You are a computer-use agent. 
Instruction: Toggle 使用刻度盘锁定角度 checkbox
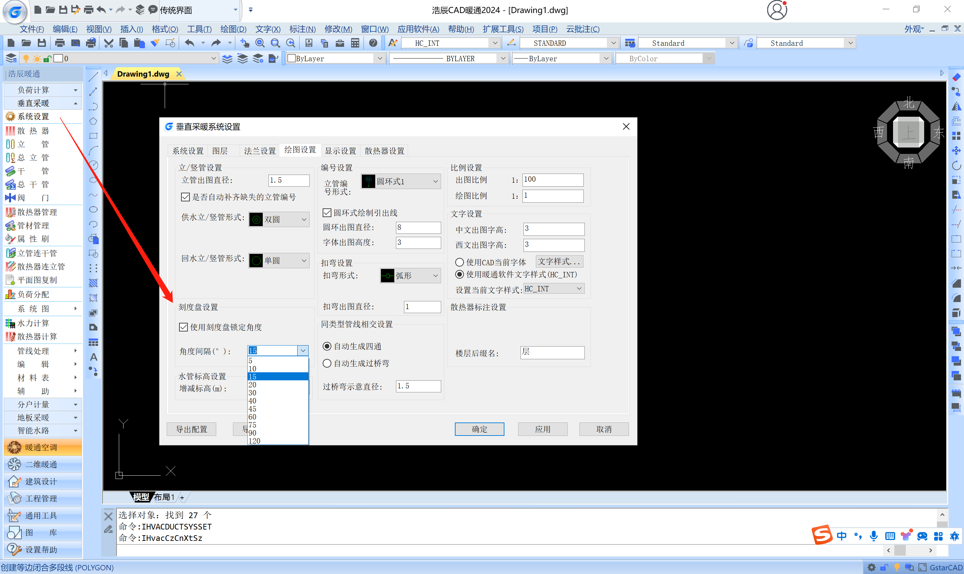184,327
